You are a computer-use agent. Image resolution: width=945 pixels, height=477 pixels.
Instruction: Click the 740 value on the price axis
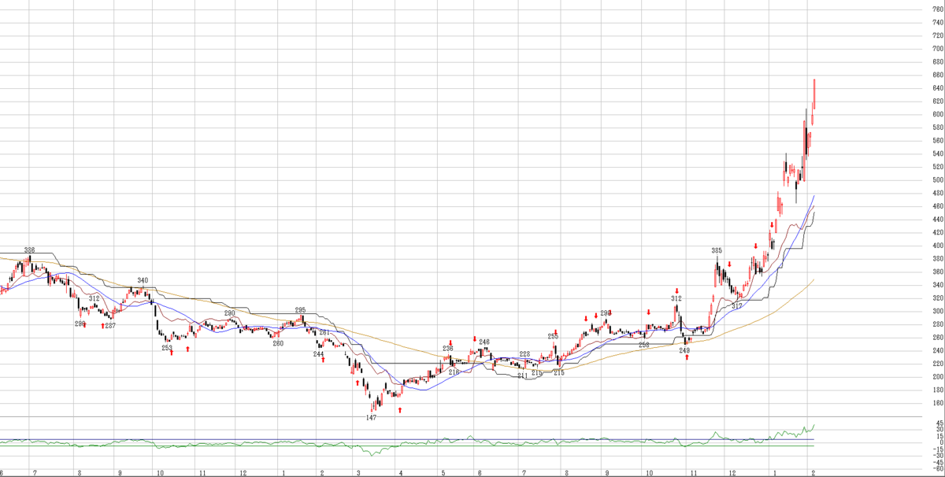click(x=938, y=23)
